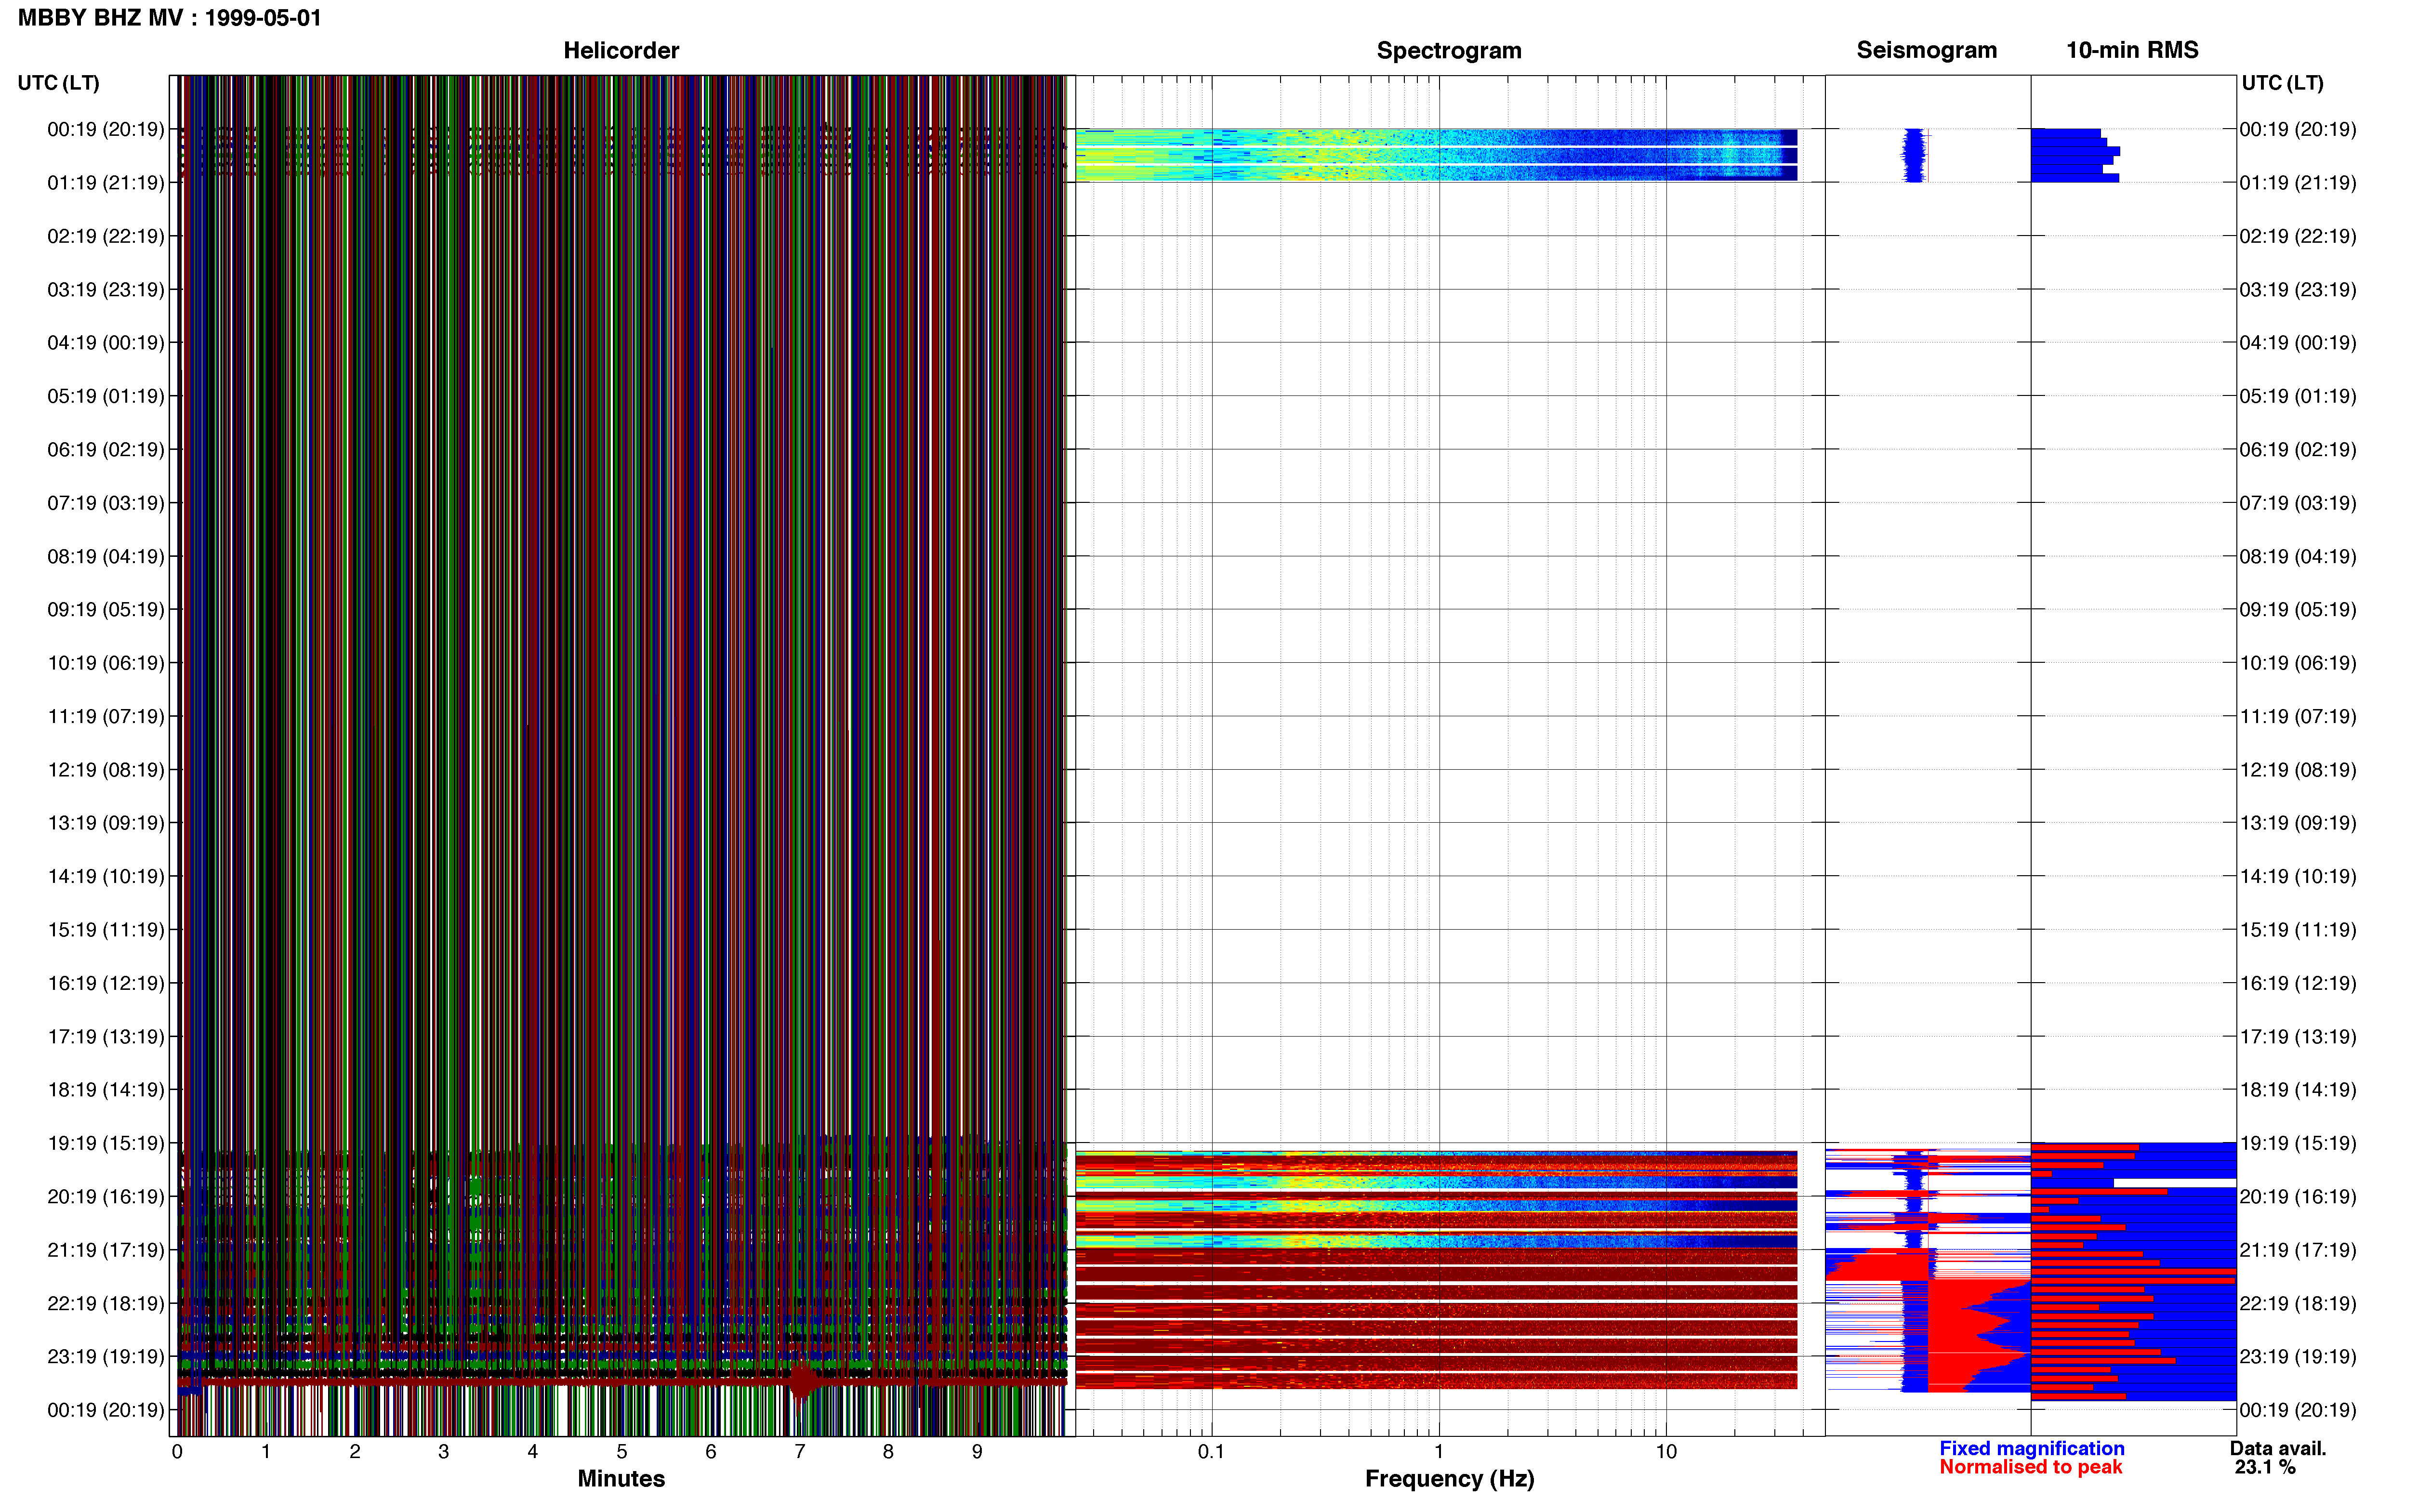Click left axis time '13:19 (09:19)'
The image size is (2418, 1512).
tap(106, 823)
